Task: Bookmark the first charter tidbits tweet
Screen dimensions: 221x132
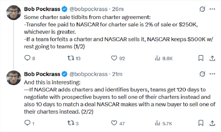Action: 201,58
